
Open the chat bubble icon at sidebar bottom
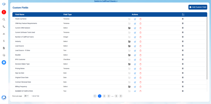[x=4, y=98]
